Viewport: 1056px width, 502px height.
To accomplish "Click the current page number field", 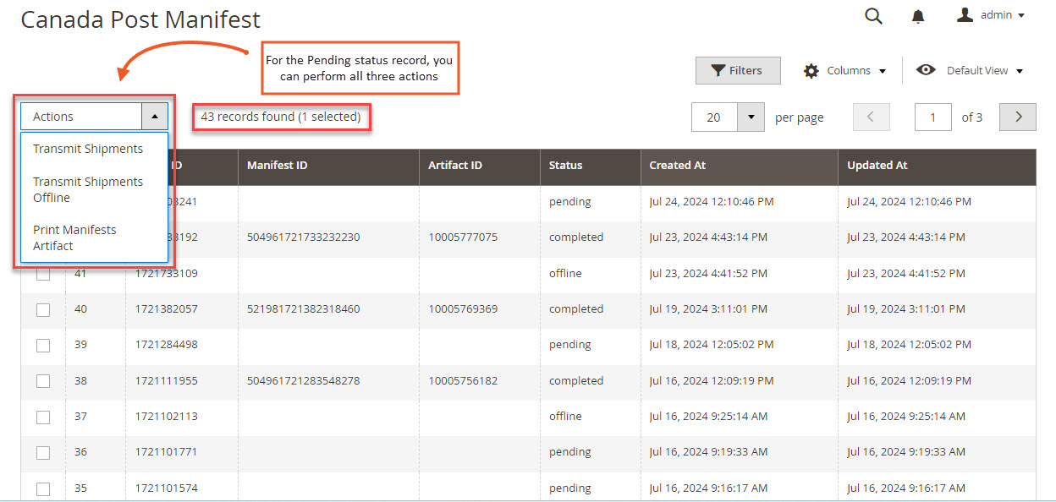I will coord(933,117).
